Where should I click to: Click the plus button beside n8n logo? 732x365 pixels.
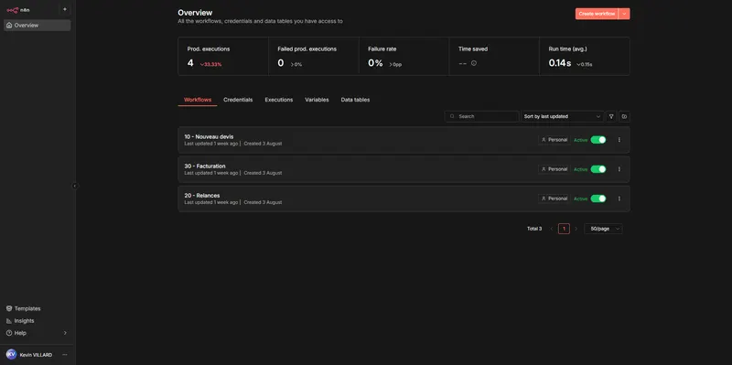click(64, 9)
